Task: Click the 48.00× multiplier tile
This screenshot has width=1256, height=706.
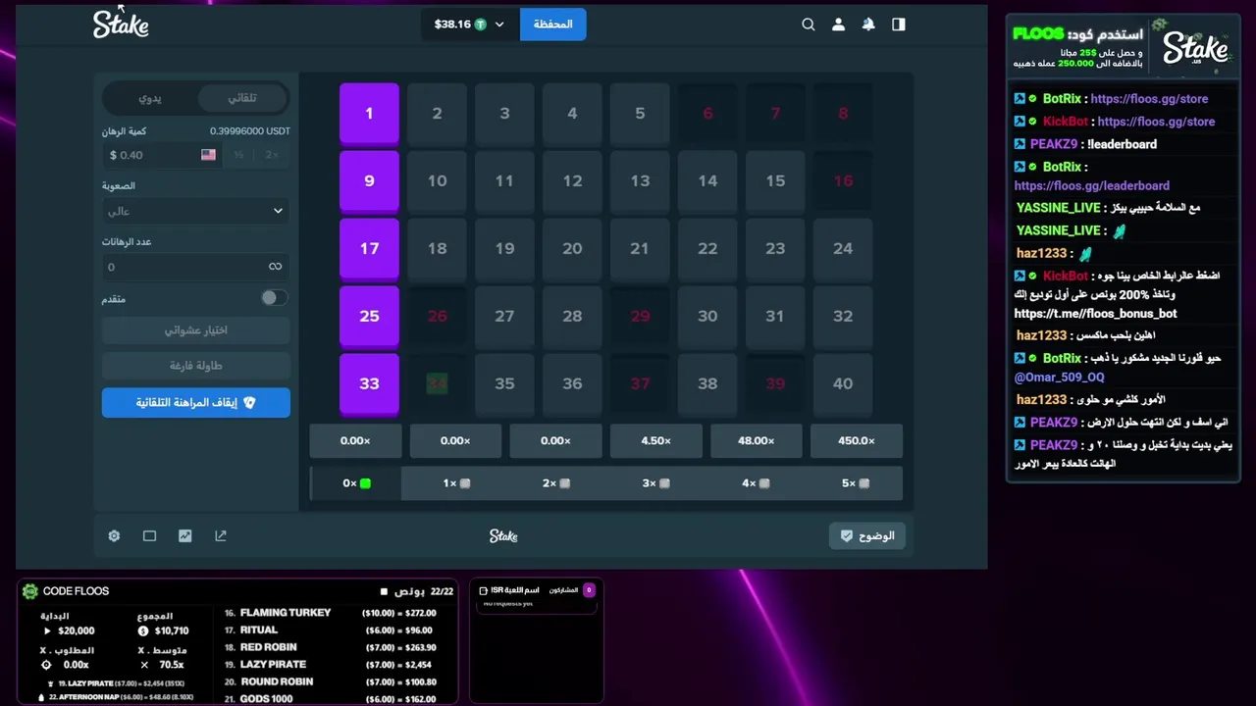Action: click(x=756, y=441)
